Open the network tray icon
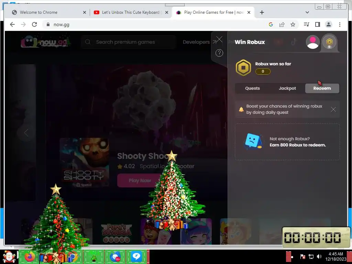352x264 pixels. pyautogui.click(x=311, y=256)
